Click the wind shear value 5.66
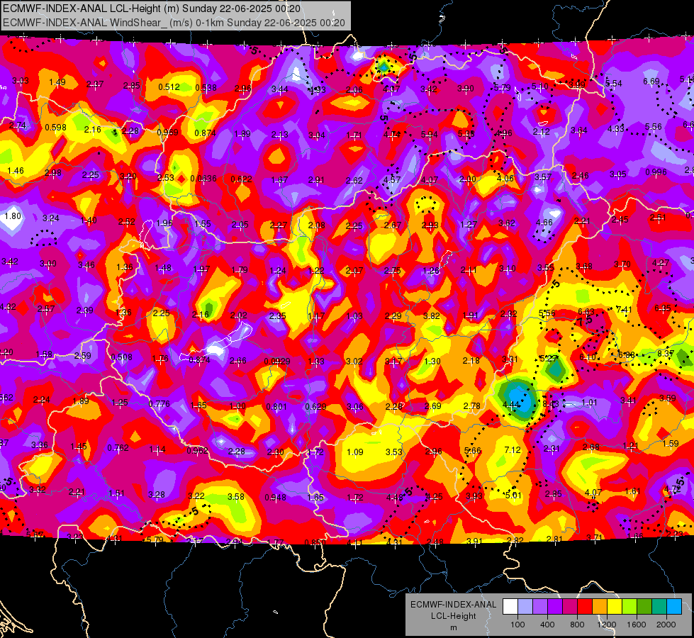Screen dimensions: 694x638 [472, 450]
